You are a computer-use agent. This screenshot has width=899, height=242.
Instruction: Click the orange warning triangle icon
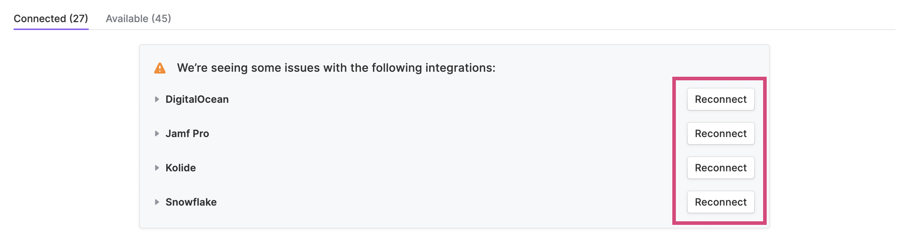point(159,68)
